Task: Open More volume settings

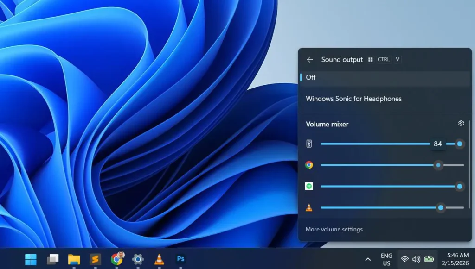Action: pyautogui.click(x=334, y=229)
